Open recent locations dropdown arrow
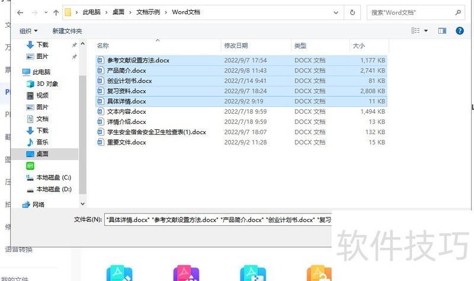Image resolution: width=474 pixels, height=281 pixels. [x=46, y=12]
